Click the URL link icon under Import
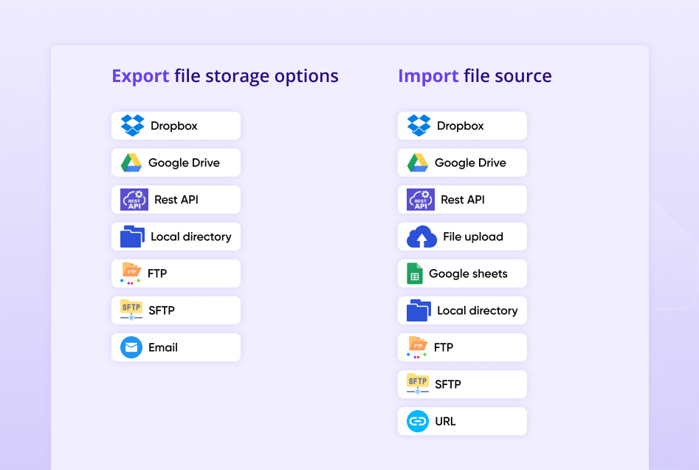699x470 pixels. tap(417, 420)
